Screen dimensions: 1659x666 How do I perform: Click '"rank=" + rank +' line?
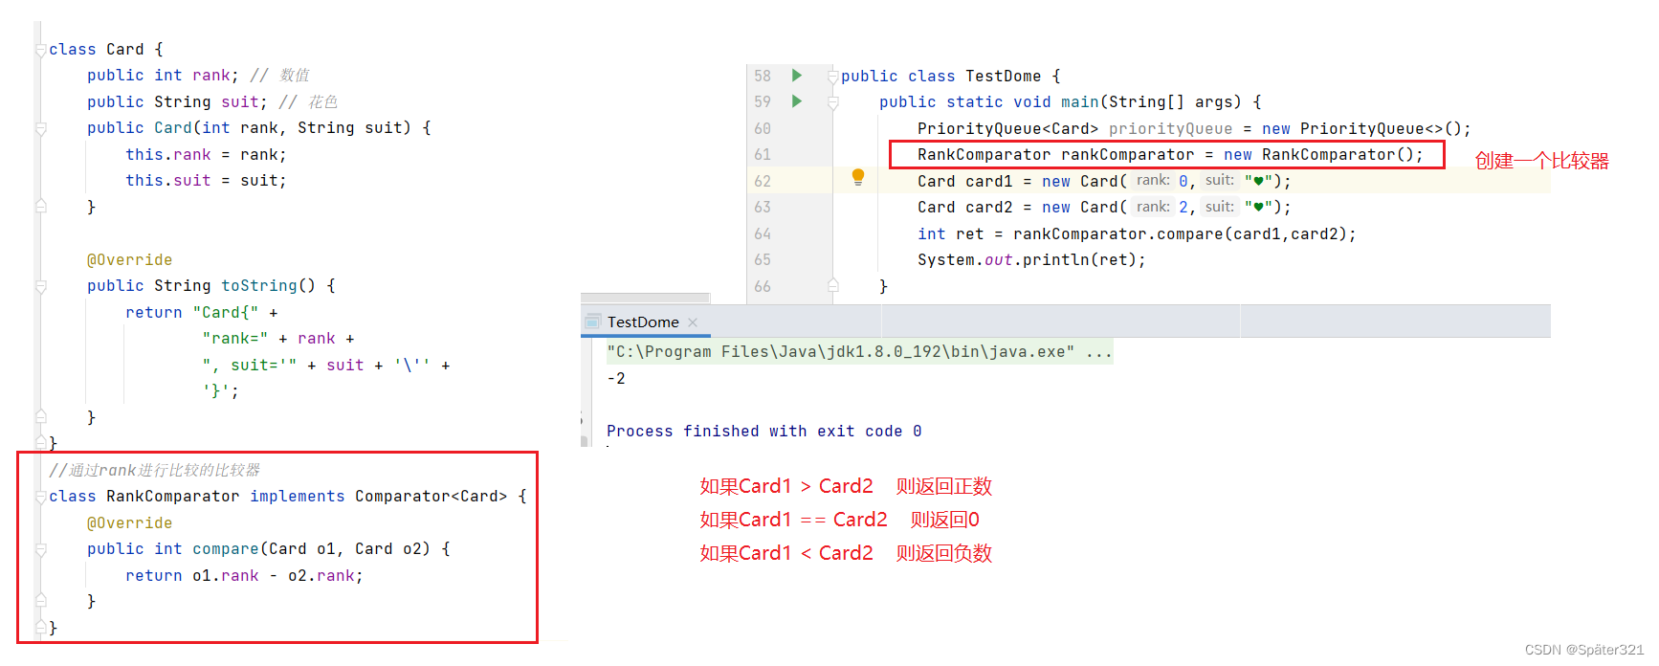point(278,338)
